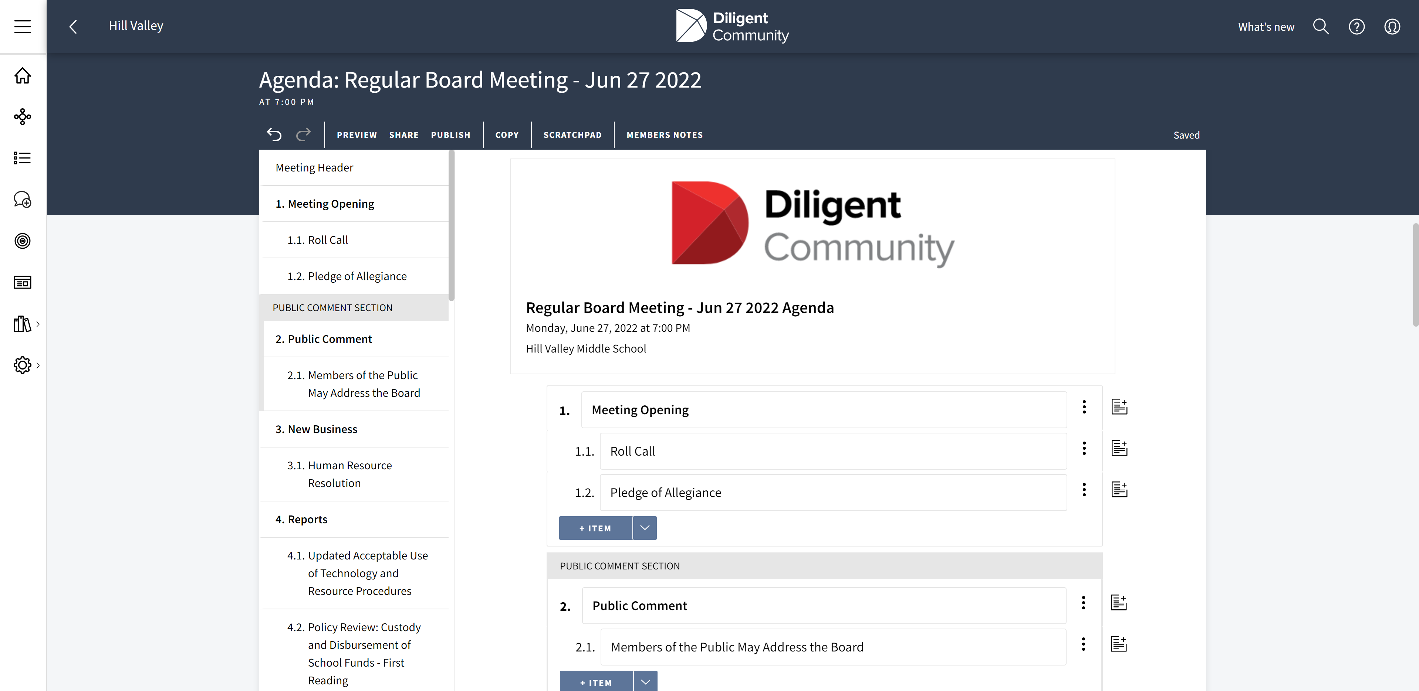Select 2.1. Members of the Public outline item
1419x691 pixels.
click(356, 384)
